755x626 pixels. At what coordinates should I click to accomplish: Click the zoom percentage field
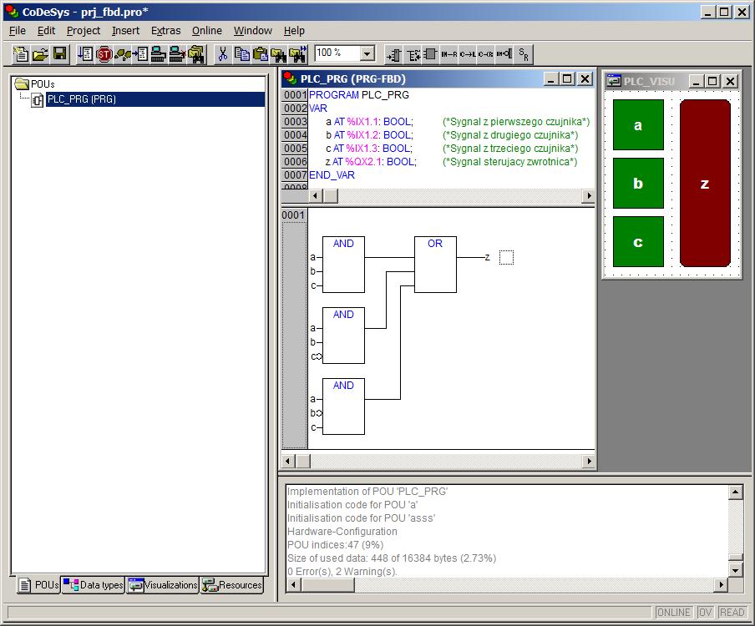(338, 53)
